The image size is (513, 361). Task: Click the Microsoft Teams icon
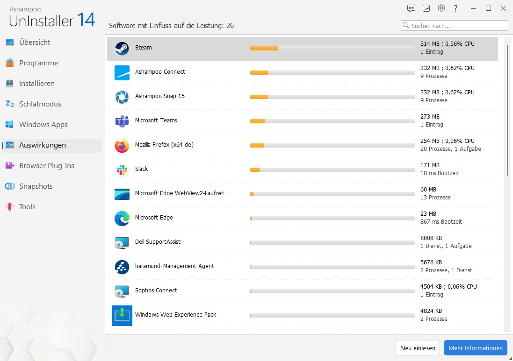coord(122,121)
